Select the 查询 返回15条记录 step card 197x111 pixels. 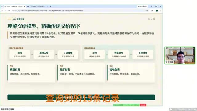click(x=20, y=55)
